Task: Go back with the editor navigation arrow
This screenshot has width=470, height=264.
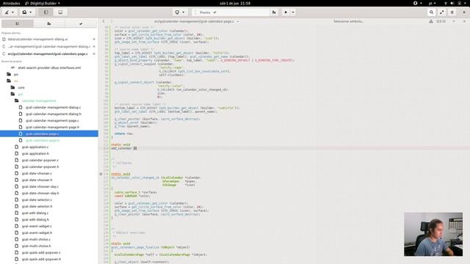Action: point(104,21)
